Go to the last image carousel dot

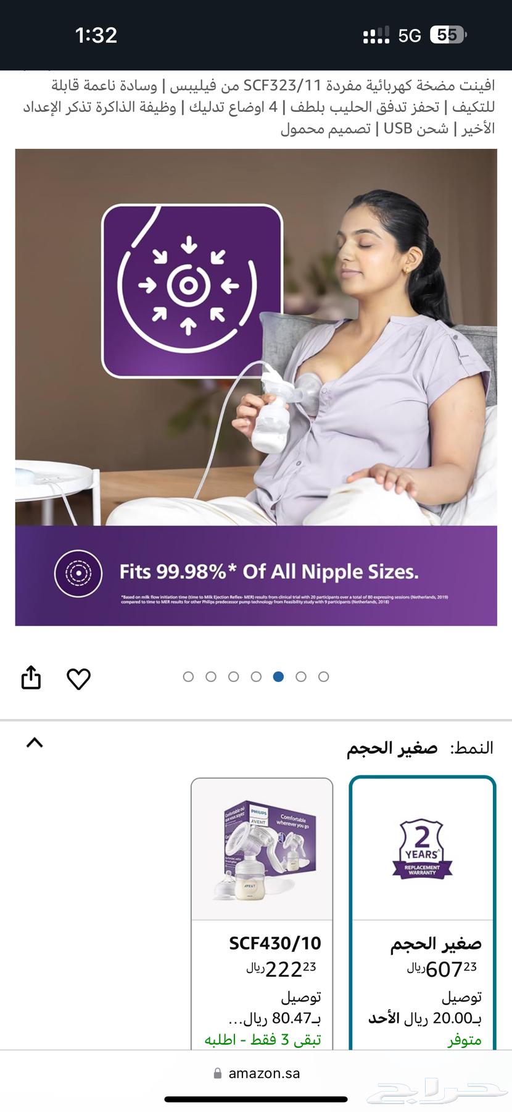pyautogui.click(x=323, y=676)
